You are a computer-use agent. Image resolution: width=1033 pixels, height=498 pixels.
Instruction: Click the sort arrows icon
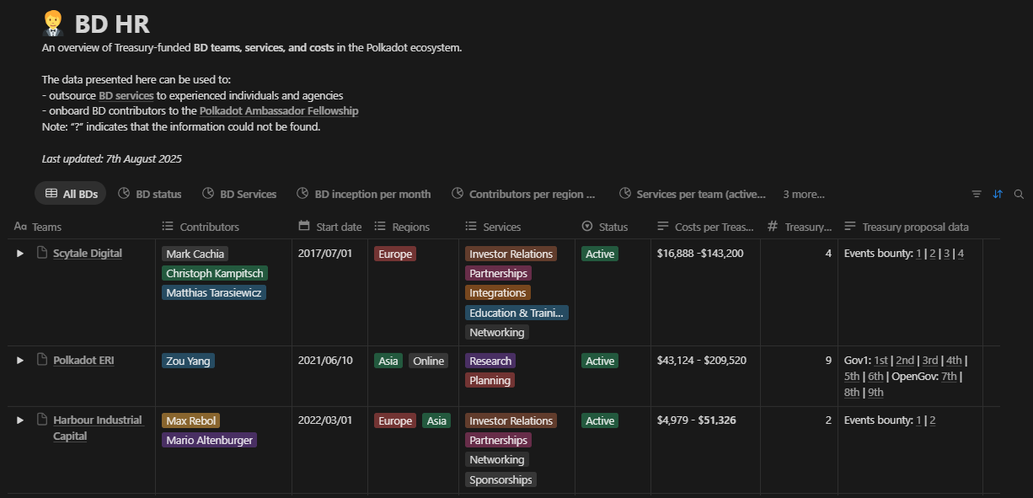click(x=998, y=194)
